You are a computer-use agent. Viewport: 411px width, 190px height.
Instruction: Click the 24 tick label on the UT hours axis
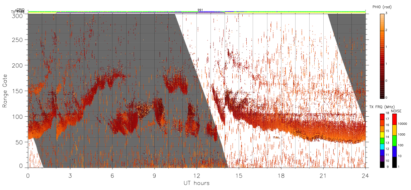pyautogui.click(x=365, y=175)
